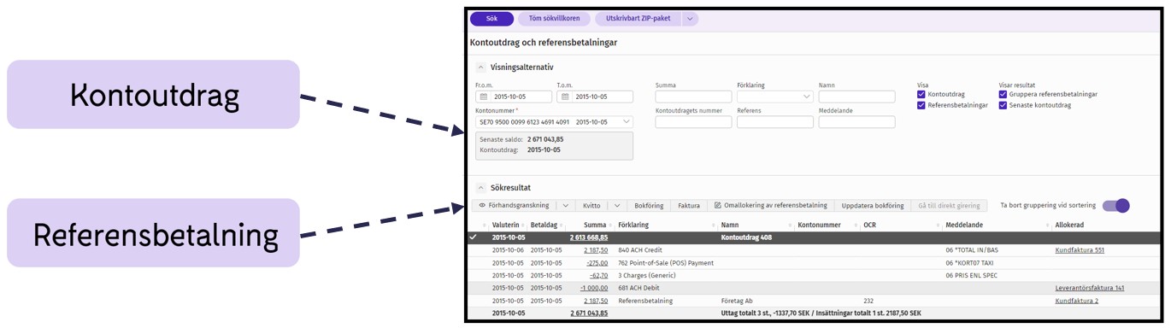This screenshot has width=1171, height=328.
Task: Uncheck the Referensbetalningar checkbox
Action: point(921,105)
